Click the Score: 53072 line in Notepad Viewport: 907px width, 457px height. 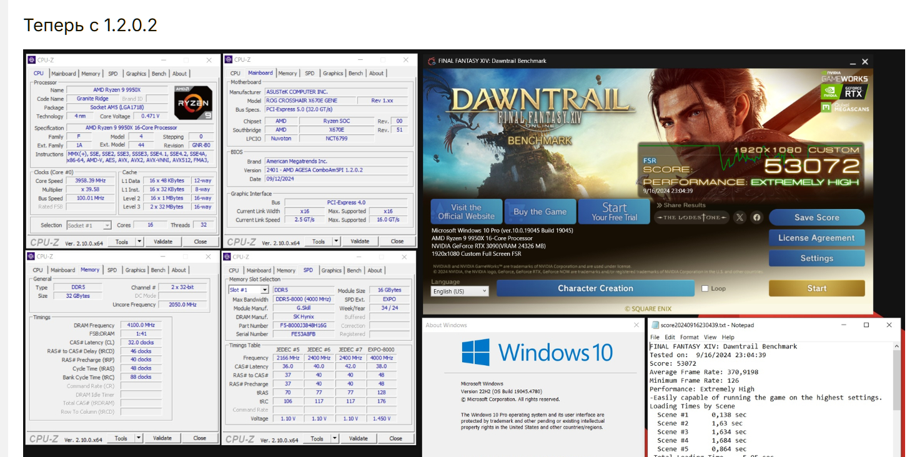(x=673, y=363)
